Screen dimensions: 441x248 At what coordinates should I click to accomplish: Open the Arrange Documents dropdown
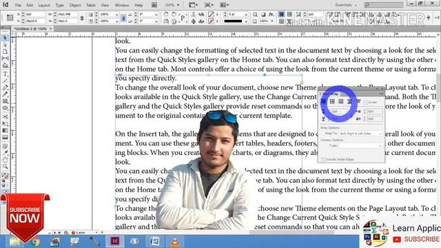click(x=224, y=5)
